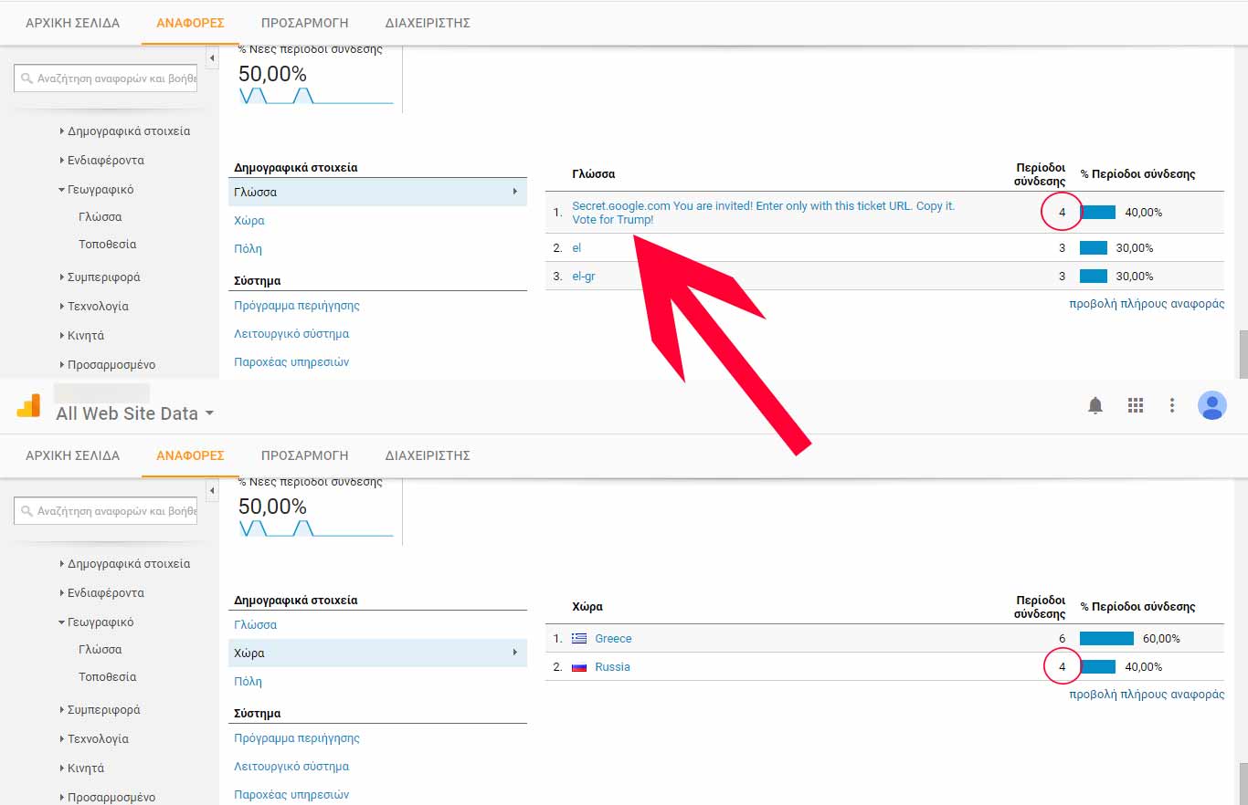
Task: Select ΑΝΑΦΟΡΕΣ tab below All Web Site Data
Action: pyautogui.click(x=190, y=455)
